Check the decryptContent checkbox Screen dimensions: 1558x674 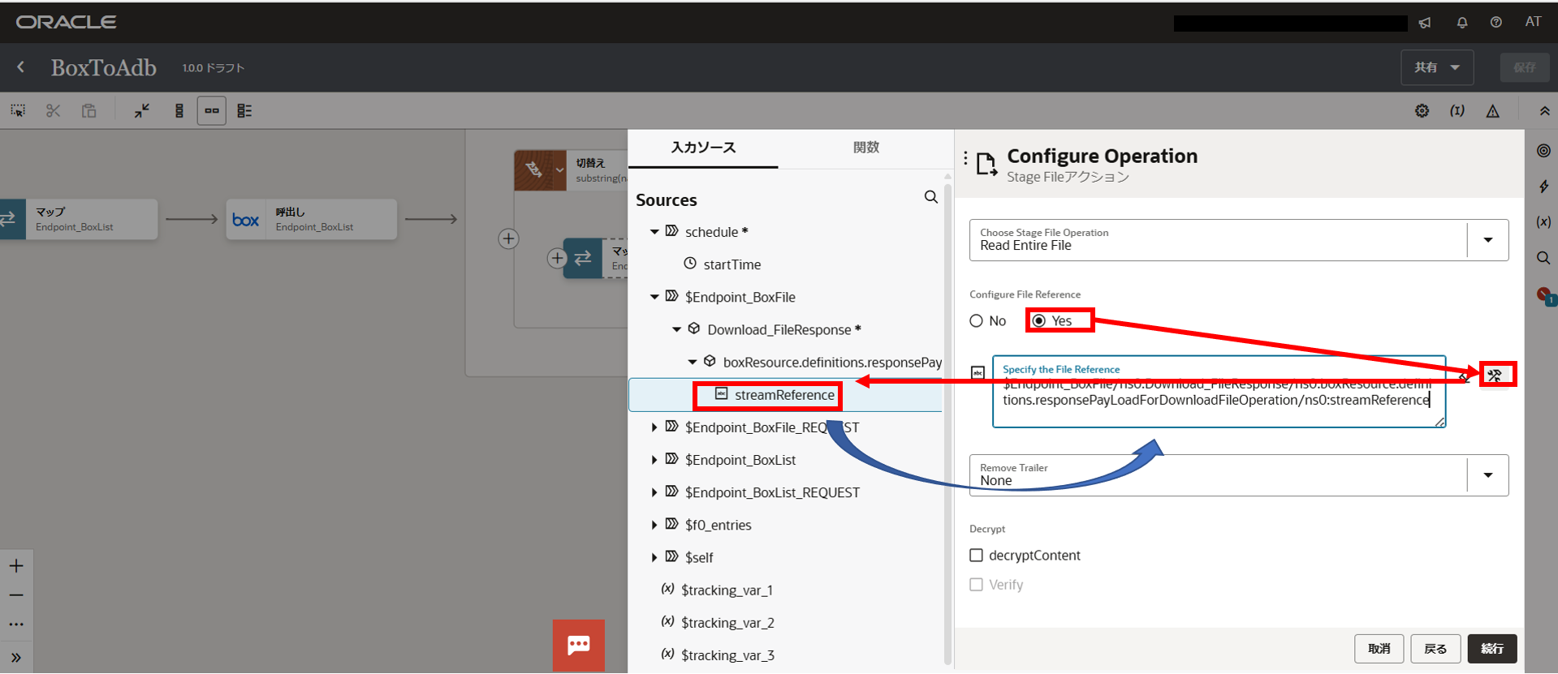click(977, 556)
